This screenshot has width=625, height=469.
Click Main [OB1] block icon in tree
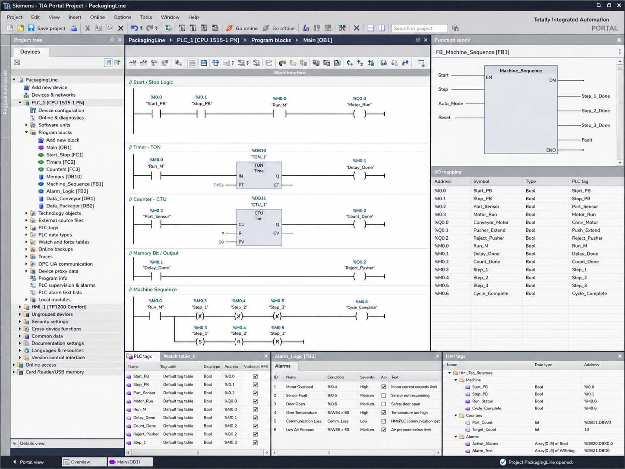pyautogui.click(x=41, y=147)
